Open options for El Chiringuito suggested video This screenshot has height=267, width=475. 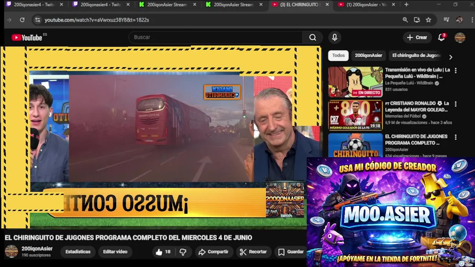[456, 137]
